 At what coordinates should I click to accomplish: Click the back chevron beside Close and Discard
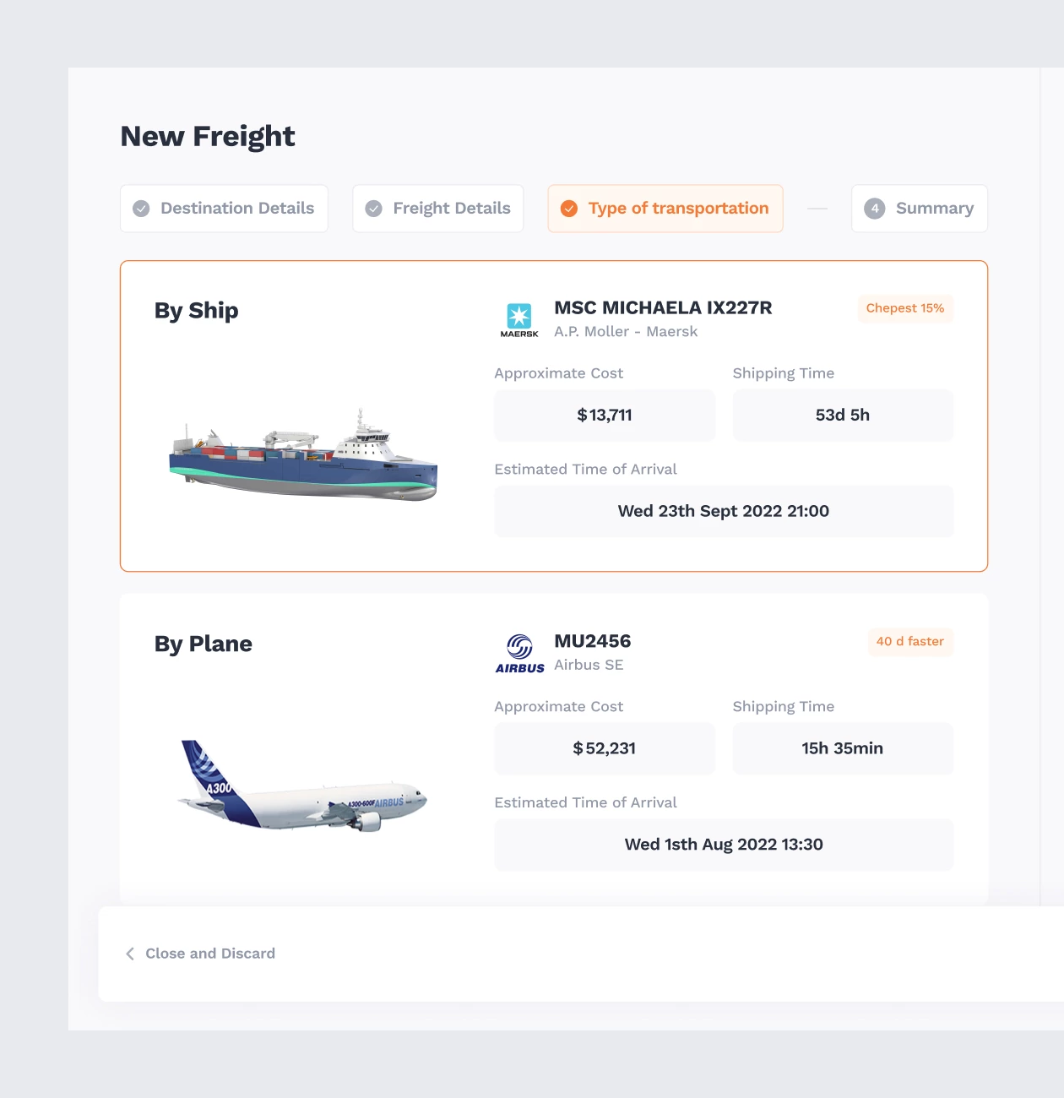click(x=130, y=954)
